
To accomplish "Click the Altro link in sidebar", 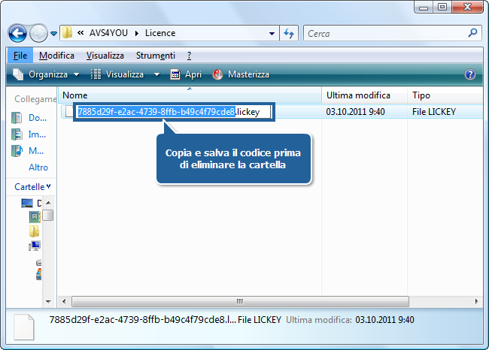I will click(38, 167).
